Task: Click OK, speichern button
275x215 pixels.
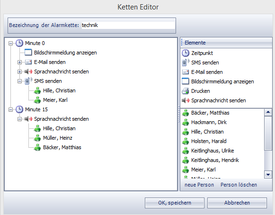Action: 175,203
